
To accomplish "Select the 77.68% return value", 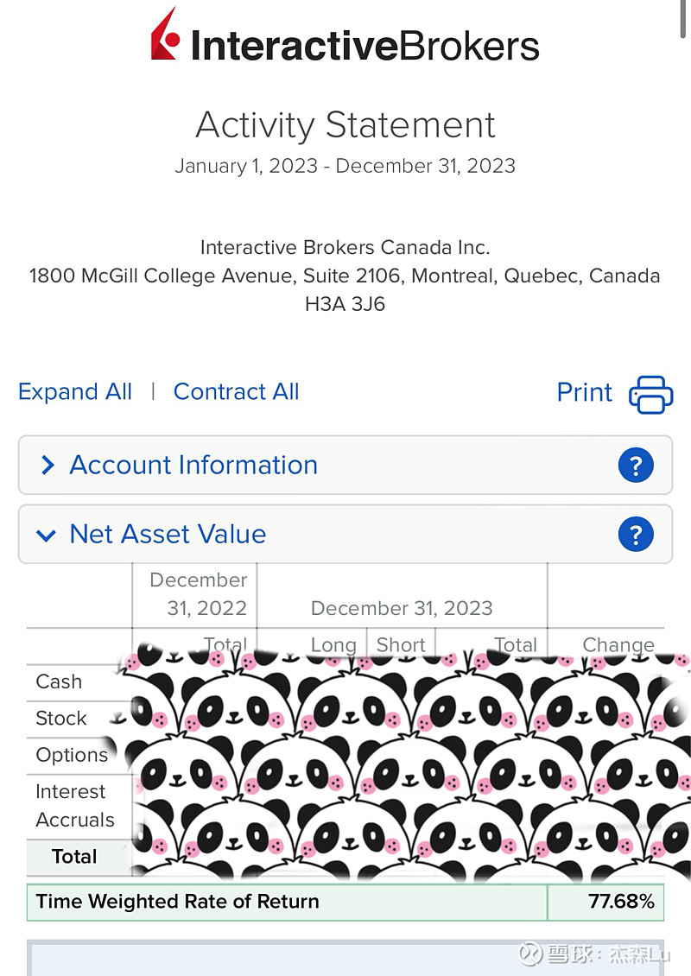I will pyautogui.click(x=621, y=902).
